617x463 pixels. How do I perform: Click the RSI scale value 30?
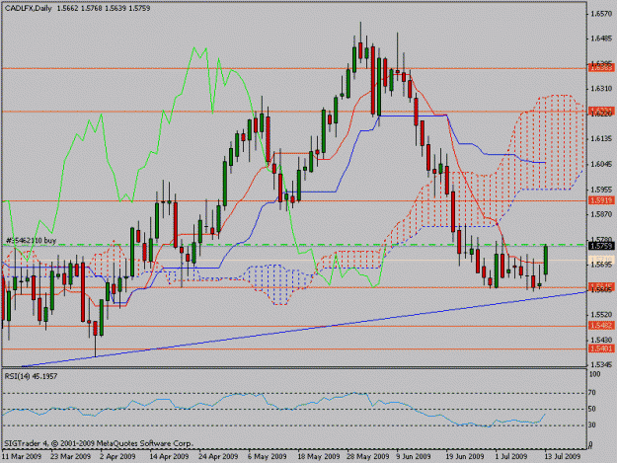[593, 424]
